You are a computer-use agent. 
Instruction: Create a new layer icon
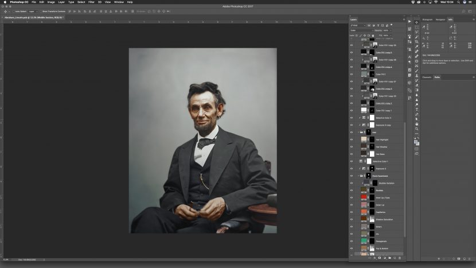point(395,258)
